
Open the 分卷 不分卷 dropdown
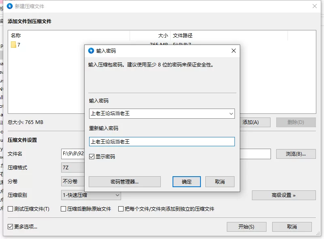[x=73, y=181]
